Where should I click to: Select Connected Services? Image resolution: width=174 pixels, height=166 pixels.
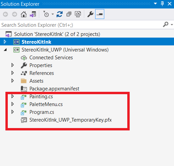point(51,58)
